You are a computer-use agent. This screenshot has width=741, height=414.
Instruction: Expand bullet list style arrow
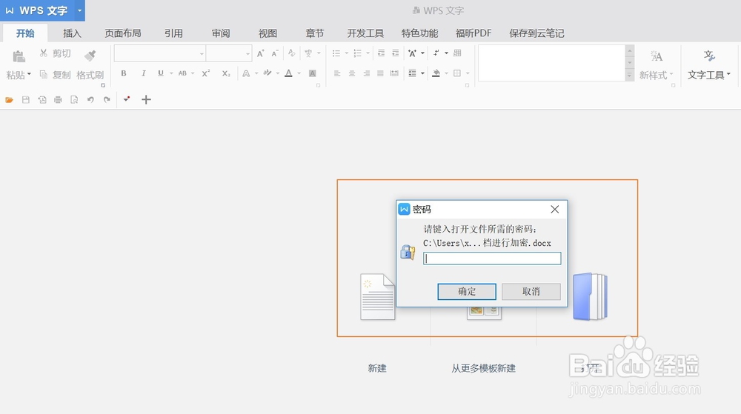[346, 53]
